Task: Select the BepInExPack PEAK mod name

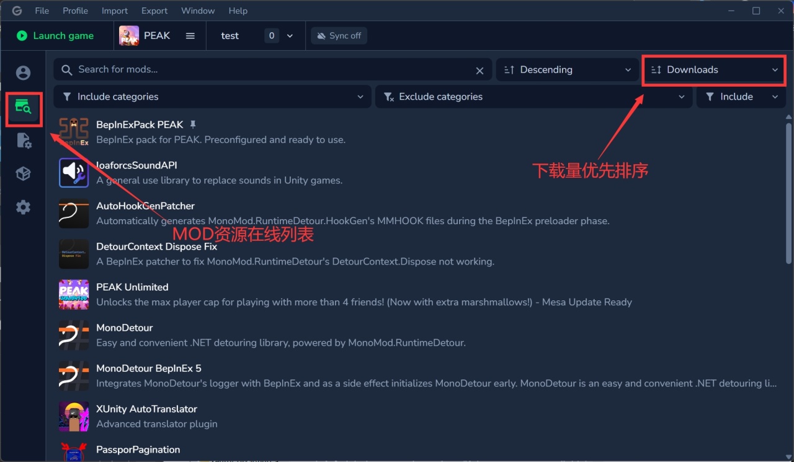Action: (x=140, y=124)
